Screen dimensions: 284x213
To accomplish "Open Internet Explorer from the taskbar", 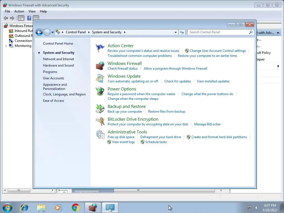I will 24,207.
